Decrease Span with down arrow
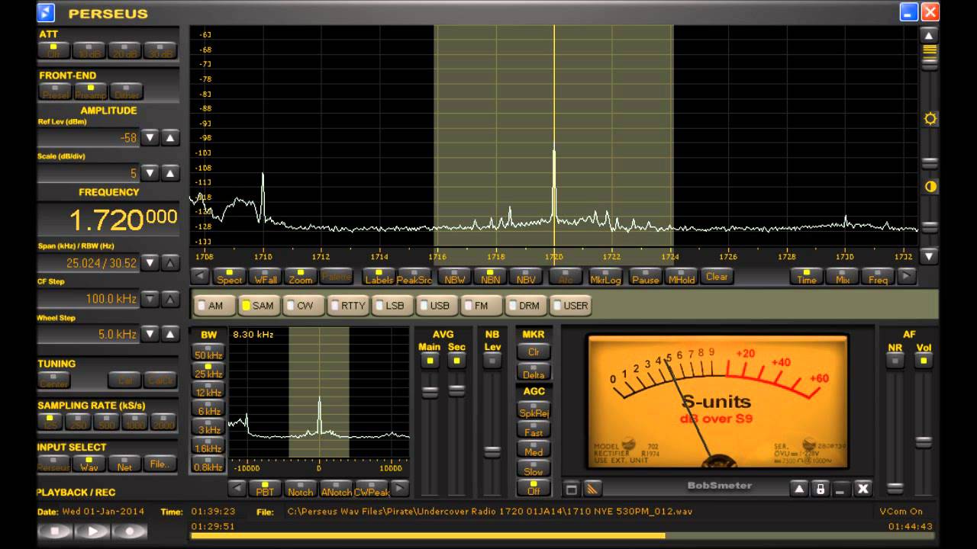977x549 pixels. 151,262
